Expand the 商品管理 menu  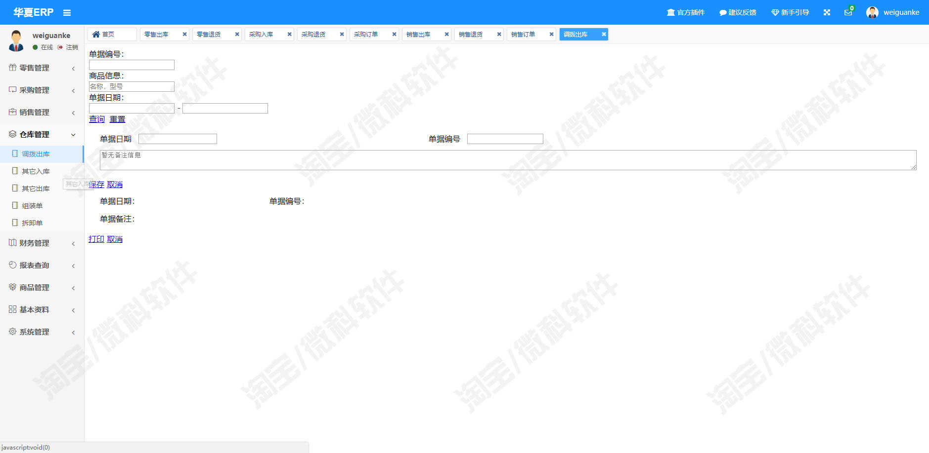click(42, 288)
